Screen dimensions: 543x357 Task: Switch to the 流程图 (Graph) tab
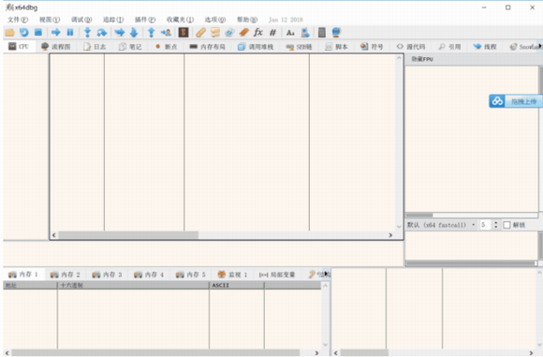point(56,47)
